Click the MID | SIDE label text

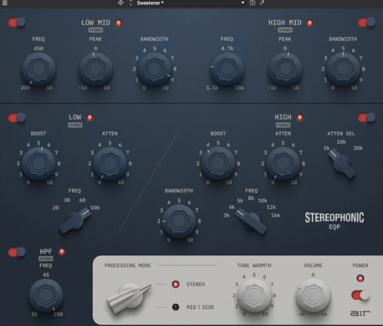pyautogui.click(x=200, y=307)
